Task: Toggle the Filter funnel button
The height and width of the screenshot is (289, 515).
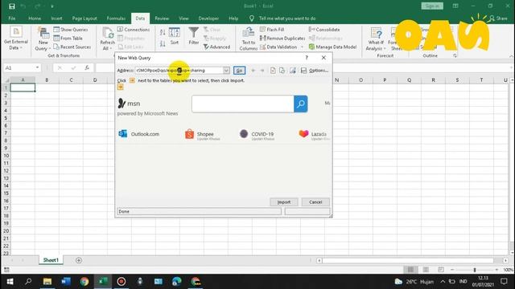Action: click(194, 36)
